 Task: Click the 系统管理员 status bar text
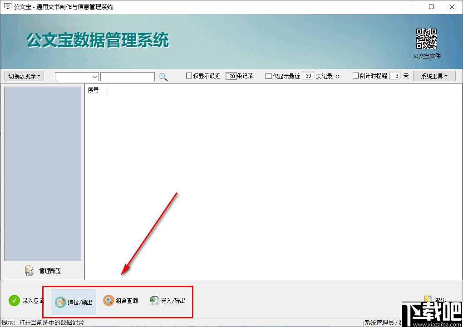pyautogui.click(x=379, y=322)
